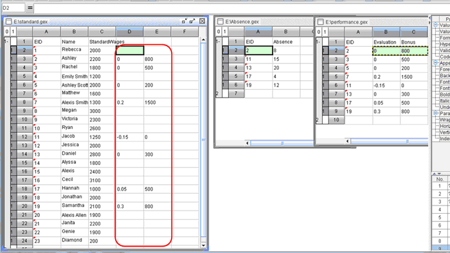450x253 pixels.
Task: Select row header 12 in standard.gex
Action: tap(24, 137)
